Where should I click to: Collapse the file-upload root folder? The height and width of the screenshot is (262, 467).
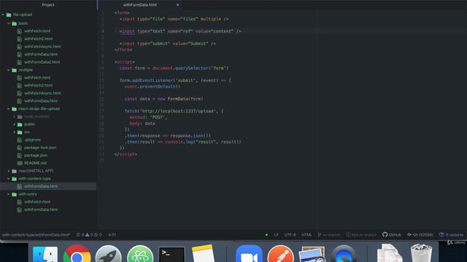click(x=3, y=15)
